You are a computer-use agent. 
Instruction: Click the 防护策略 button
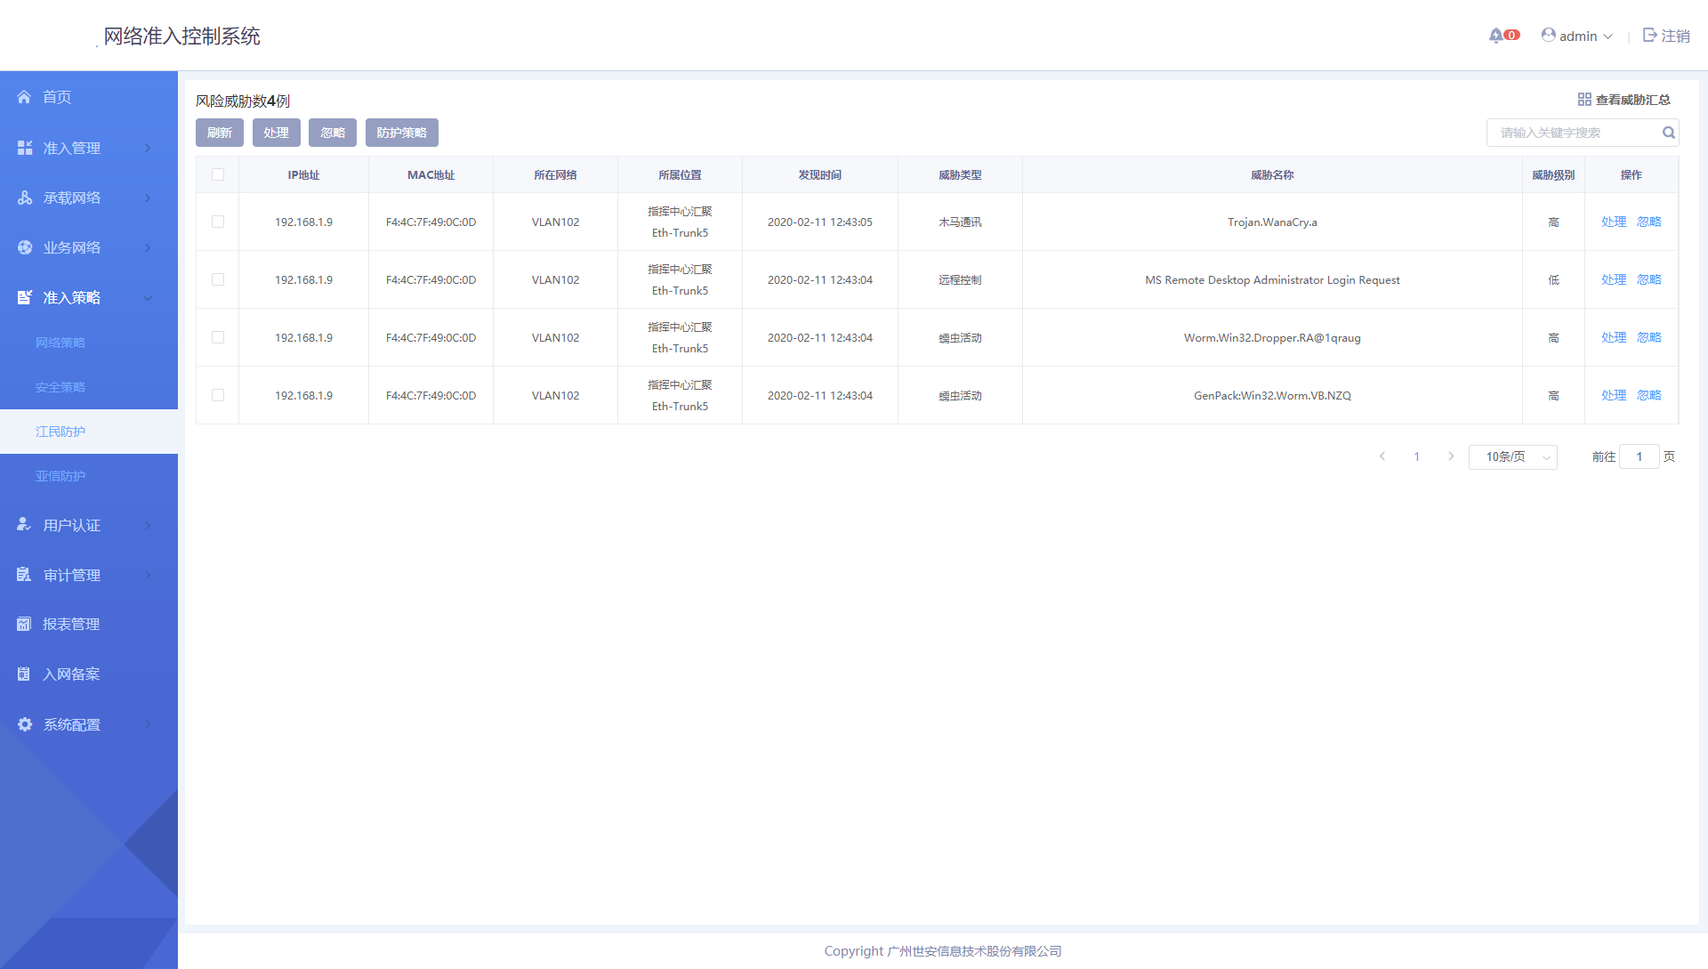click(401, 133)
